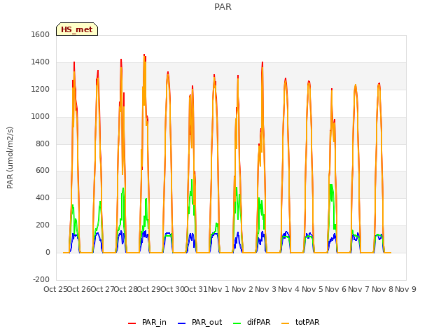Click the PAR (umol/m2/s) axis label
Viewport: 448px width, 336px height.
(x=10, y=157)
